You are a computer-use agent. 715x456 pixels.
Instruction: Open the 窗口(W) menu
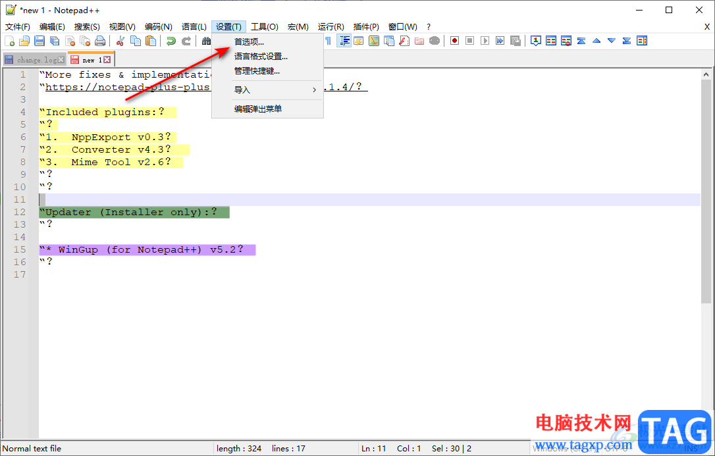click(x=403, y=27)
